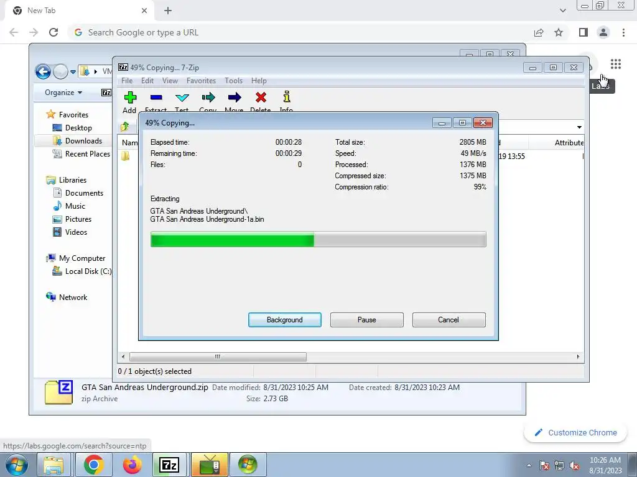637x477 pixels.
Task: Click the Info icon in 7-Zip toolbar
Action: (x=287, y=96)
